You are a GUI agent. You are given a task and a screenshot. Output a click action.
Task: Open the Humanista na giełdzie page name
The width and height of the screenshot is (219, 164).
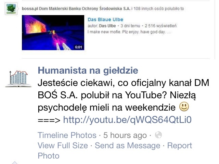point(88,71)
